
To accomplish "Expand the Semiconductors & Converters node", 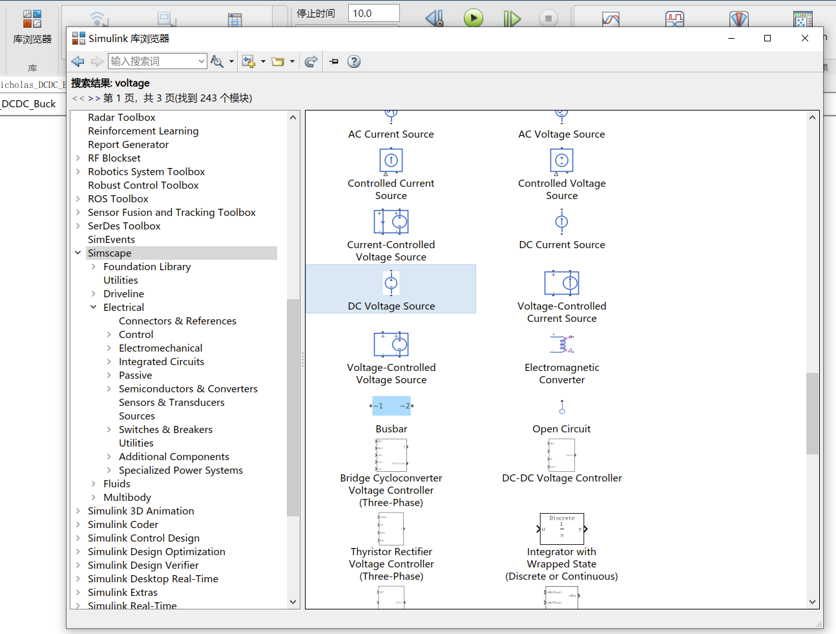I will [109, 388].
